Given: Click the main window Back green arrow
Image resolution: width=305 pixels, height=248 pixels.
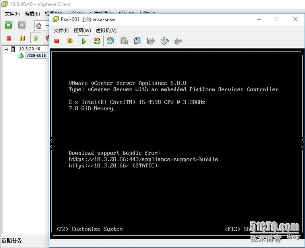Looking at the screenshot, I should tap(8, 25).
